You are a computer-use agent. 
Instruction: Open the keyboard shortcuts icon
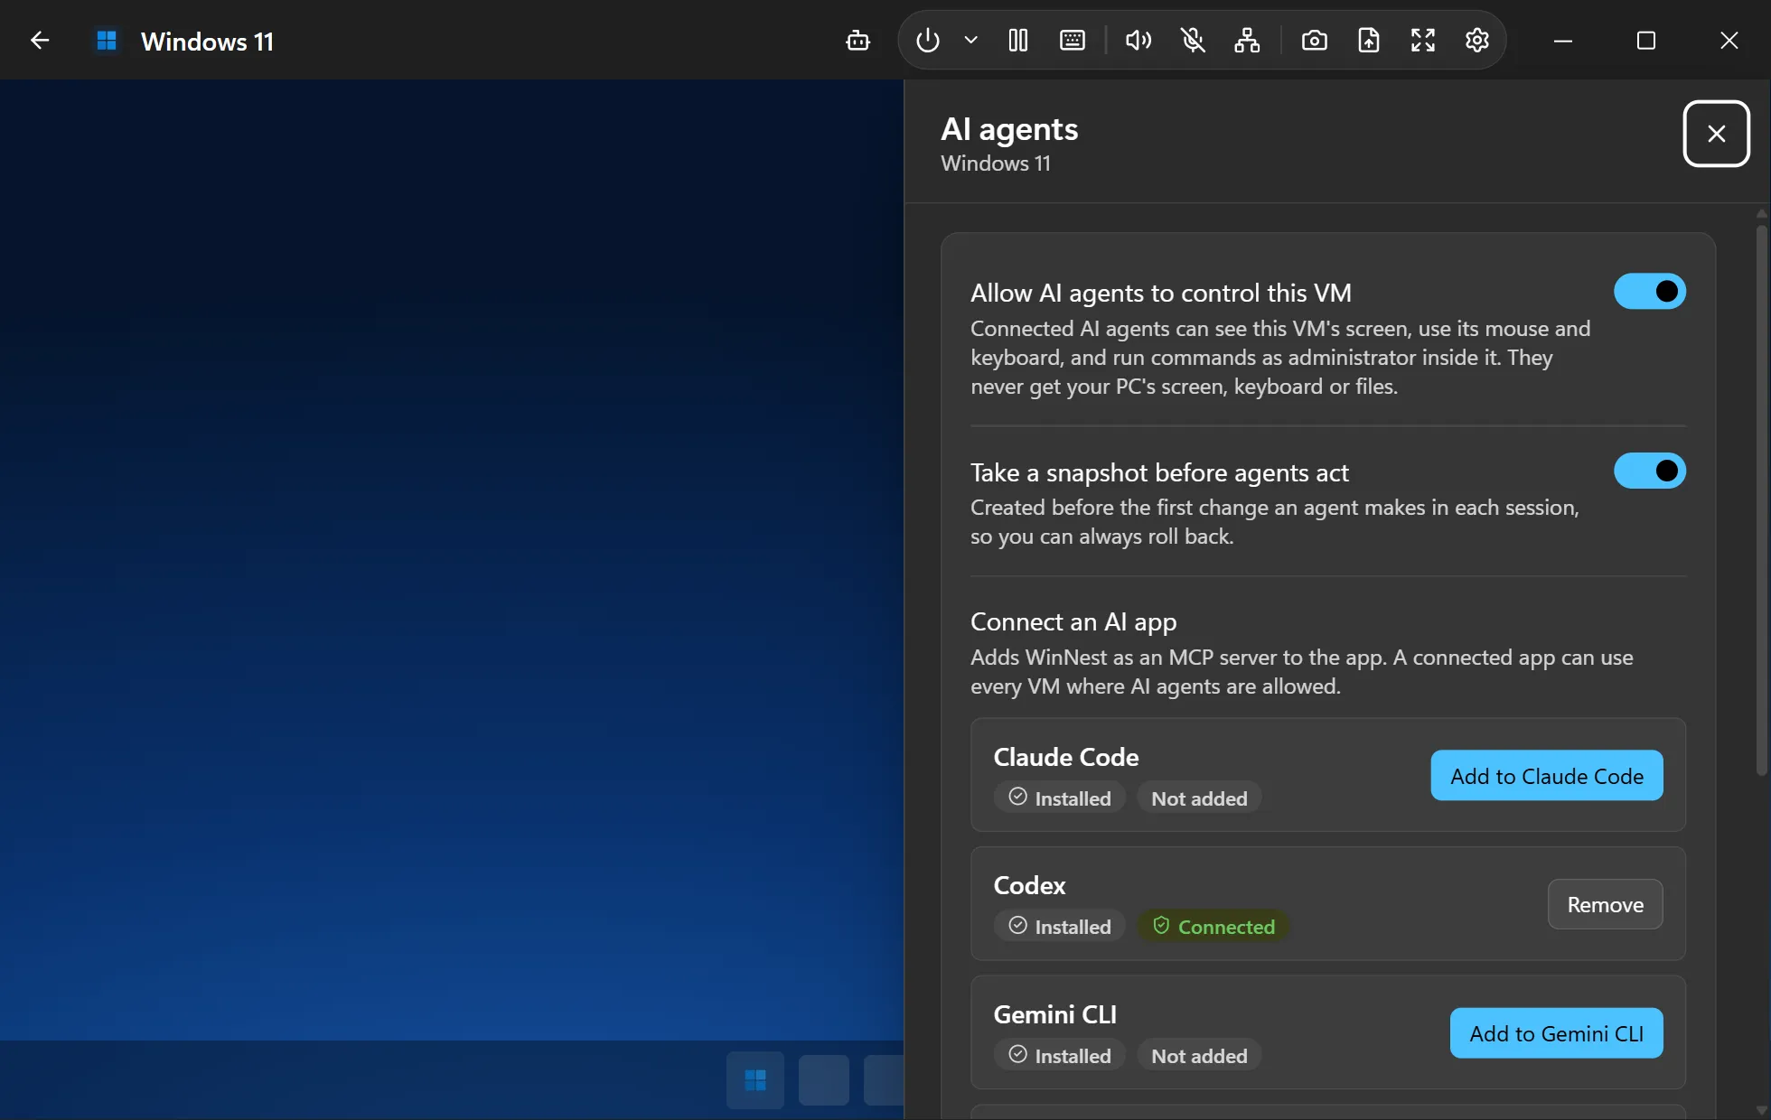pos(1073,41)
